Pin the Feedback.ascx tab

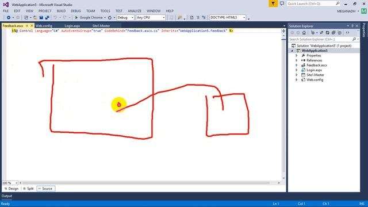click(27, 26)
